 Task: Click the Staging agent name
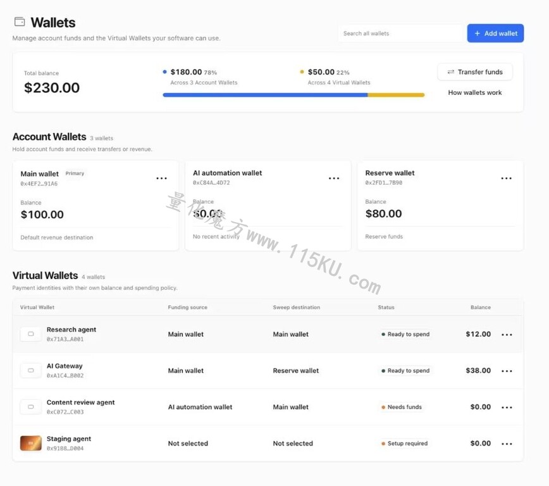tap(68, 439)
